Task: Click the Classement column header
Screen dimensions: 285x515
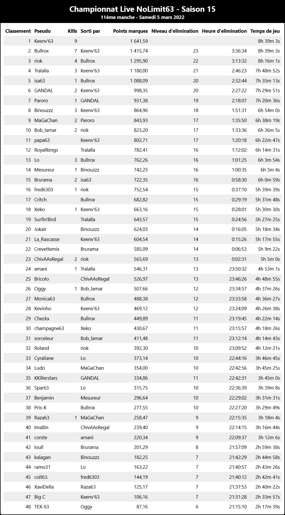Action: tap(18, 31)
